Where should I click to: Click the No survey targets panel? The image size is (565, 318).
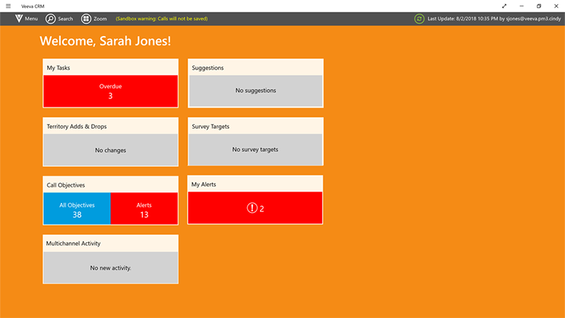pyautogui.click(x=255, y=149)
